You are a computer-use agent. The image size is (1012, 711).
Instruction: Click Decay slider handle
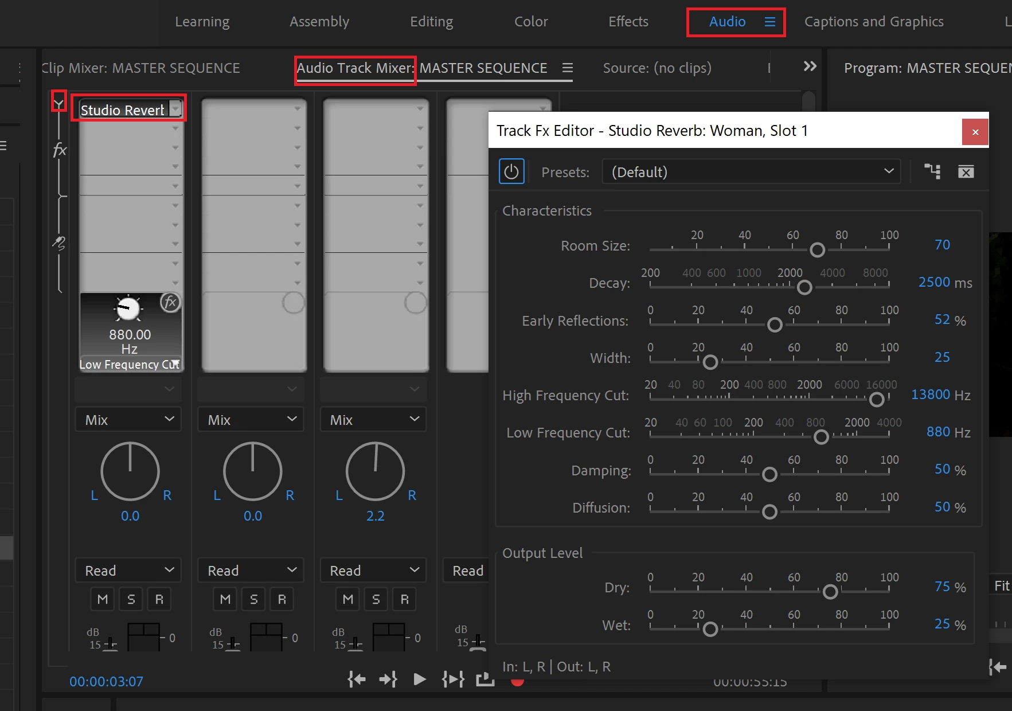(x=804, y=287)
